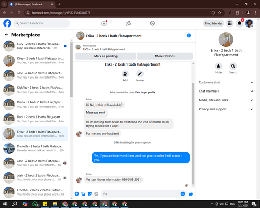260x208 pixels.
Task: Open WhatsApp from the taskbar
Action: point(35,204)
